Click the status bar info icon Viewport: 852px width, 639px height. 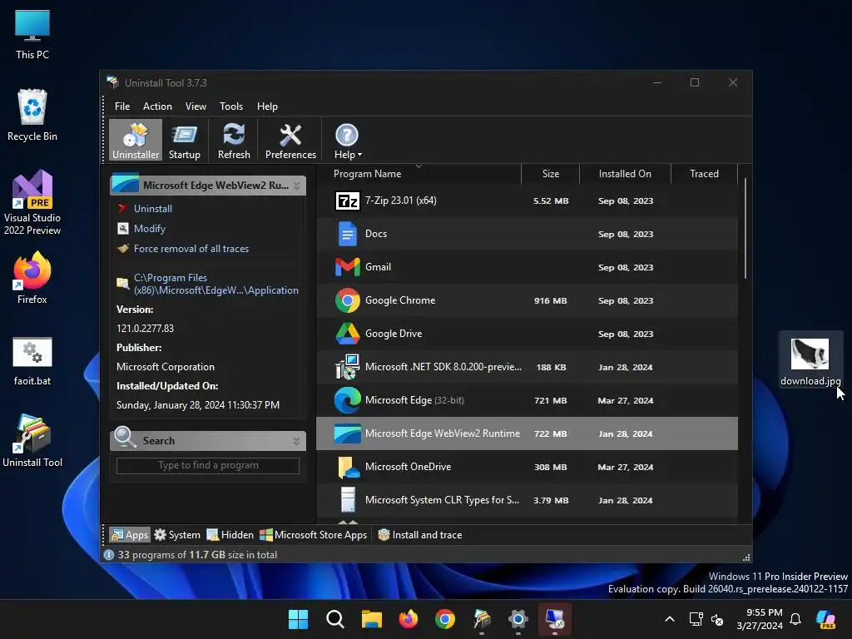pyautogui.click(x=109, y=555)
